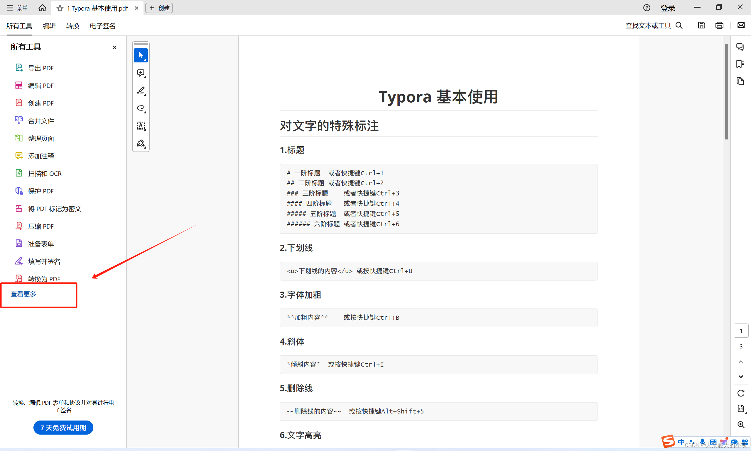
Task: Go to next page with down chevron
Action: point(741,377)
